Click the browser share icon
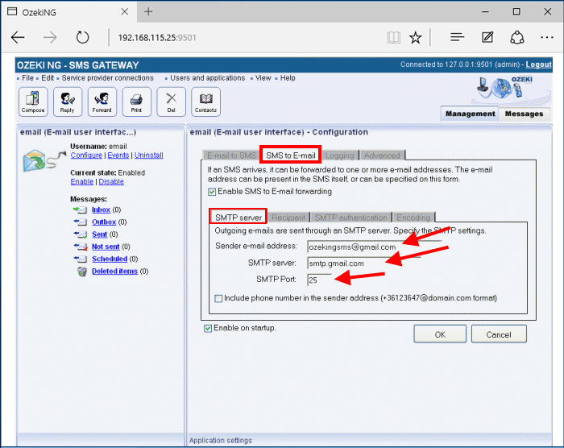 click(x=517, y=37)
